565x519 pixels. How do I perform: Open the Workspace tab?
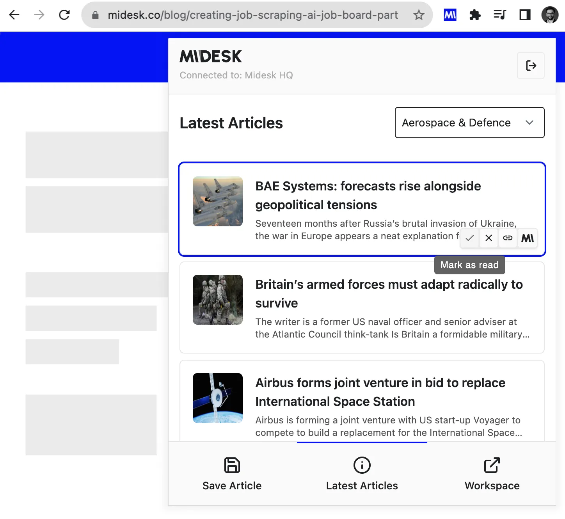tap(492, 474)
